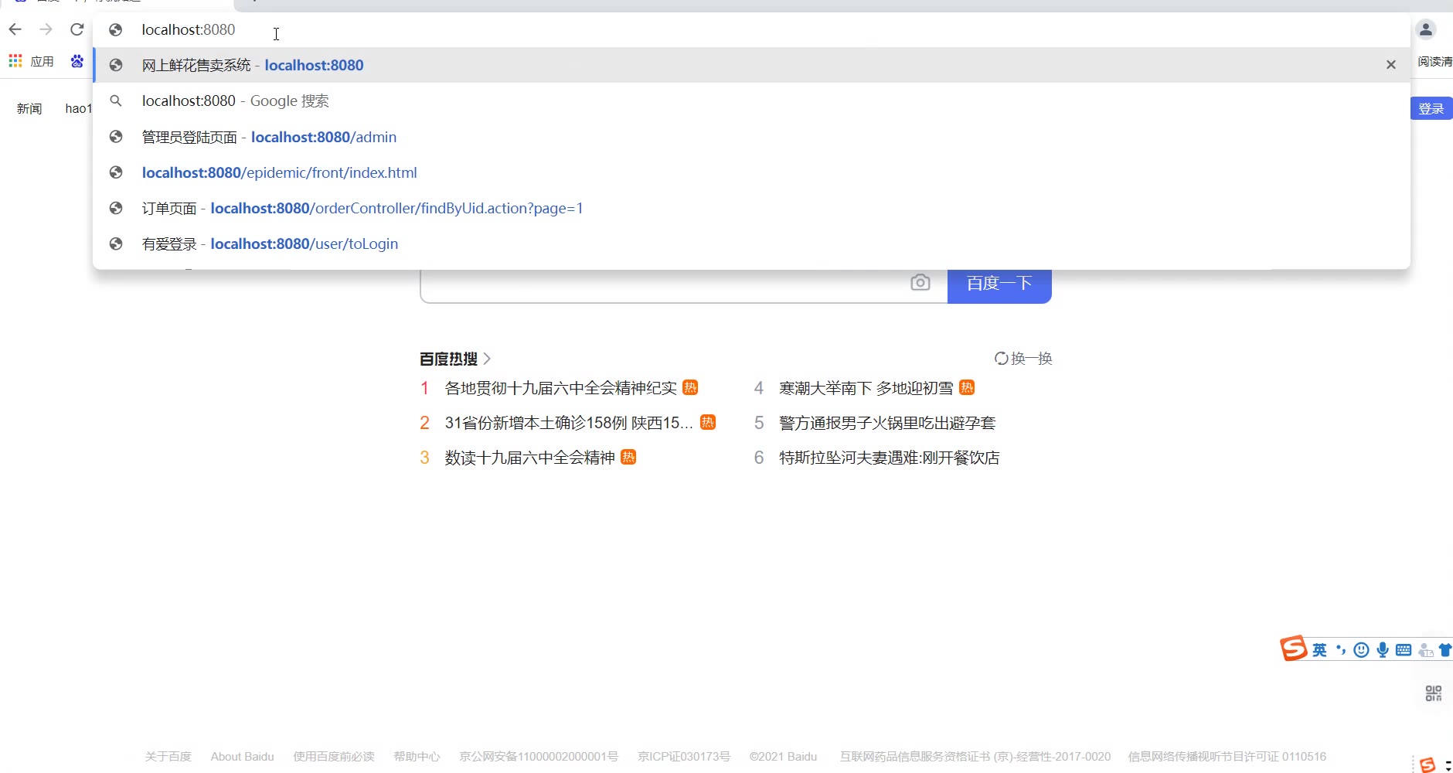Viewport: 1453px width, 773px height.
Task: Open hot topic 各地贯彻十九届六中全会精神纪实
Action: (x=560, y=388)
